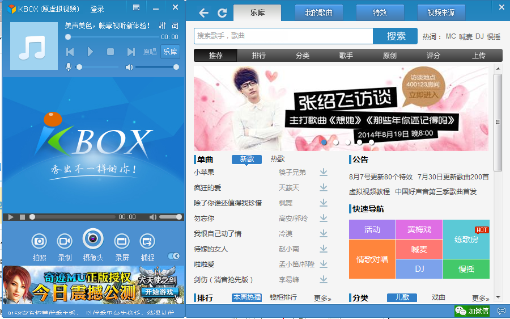Screen dimensions: 510x319
Task: Open the 练歌房 quick navigation tile
Action: 466,239
